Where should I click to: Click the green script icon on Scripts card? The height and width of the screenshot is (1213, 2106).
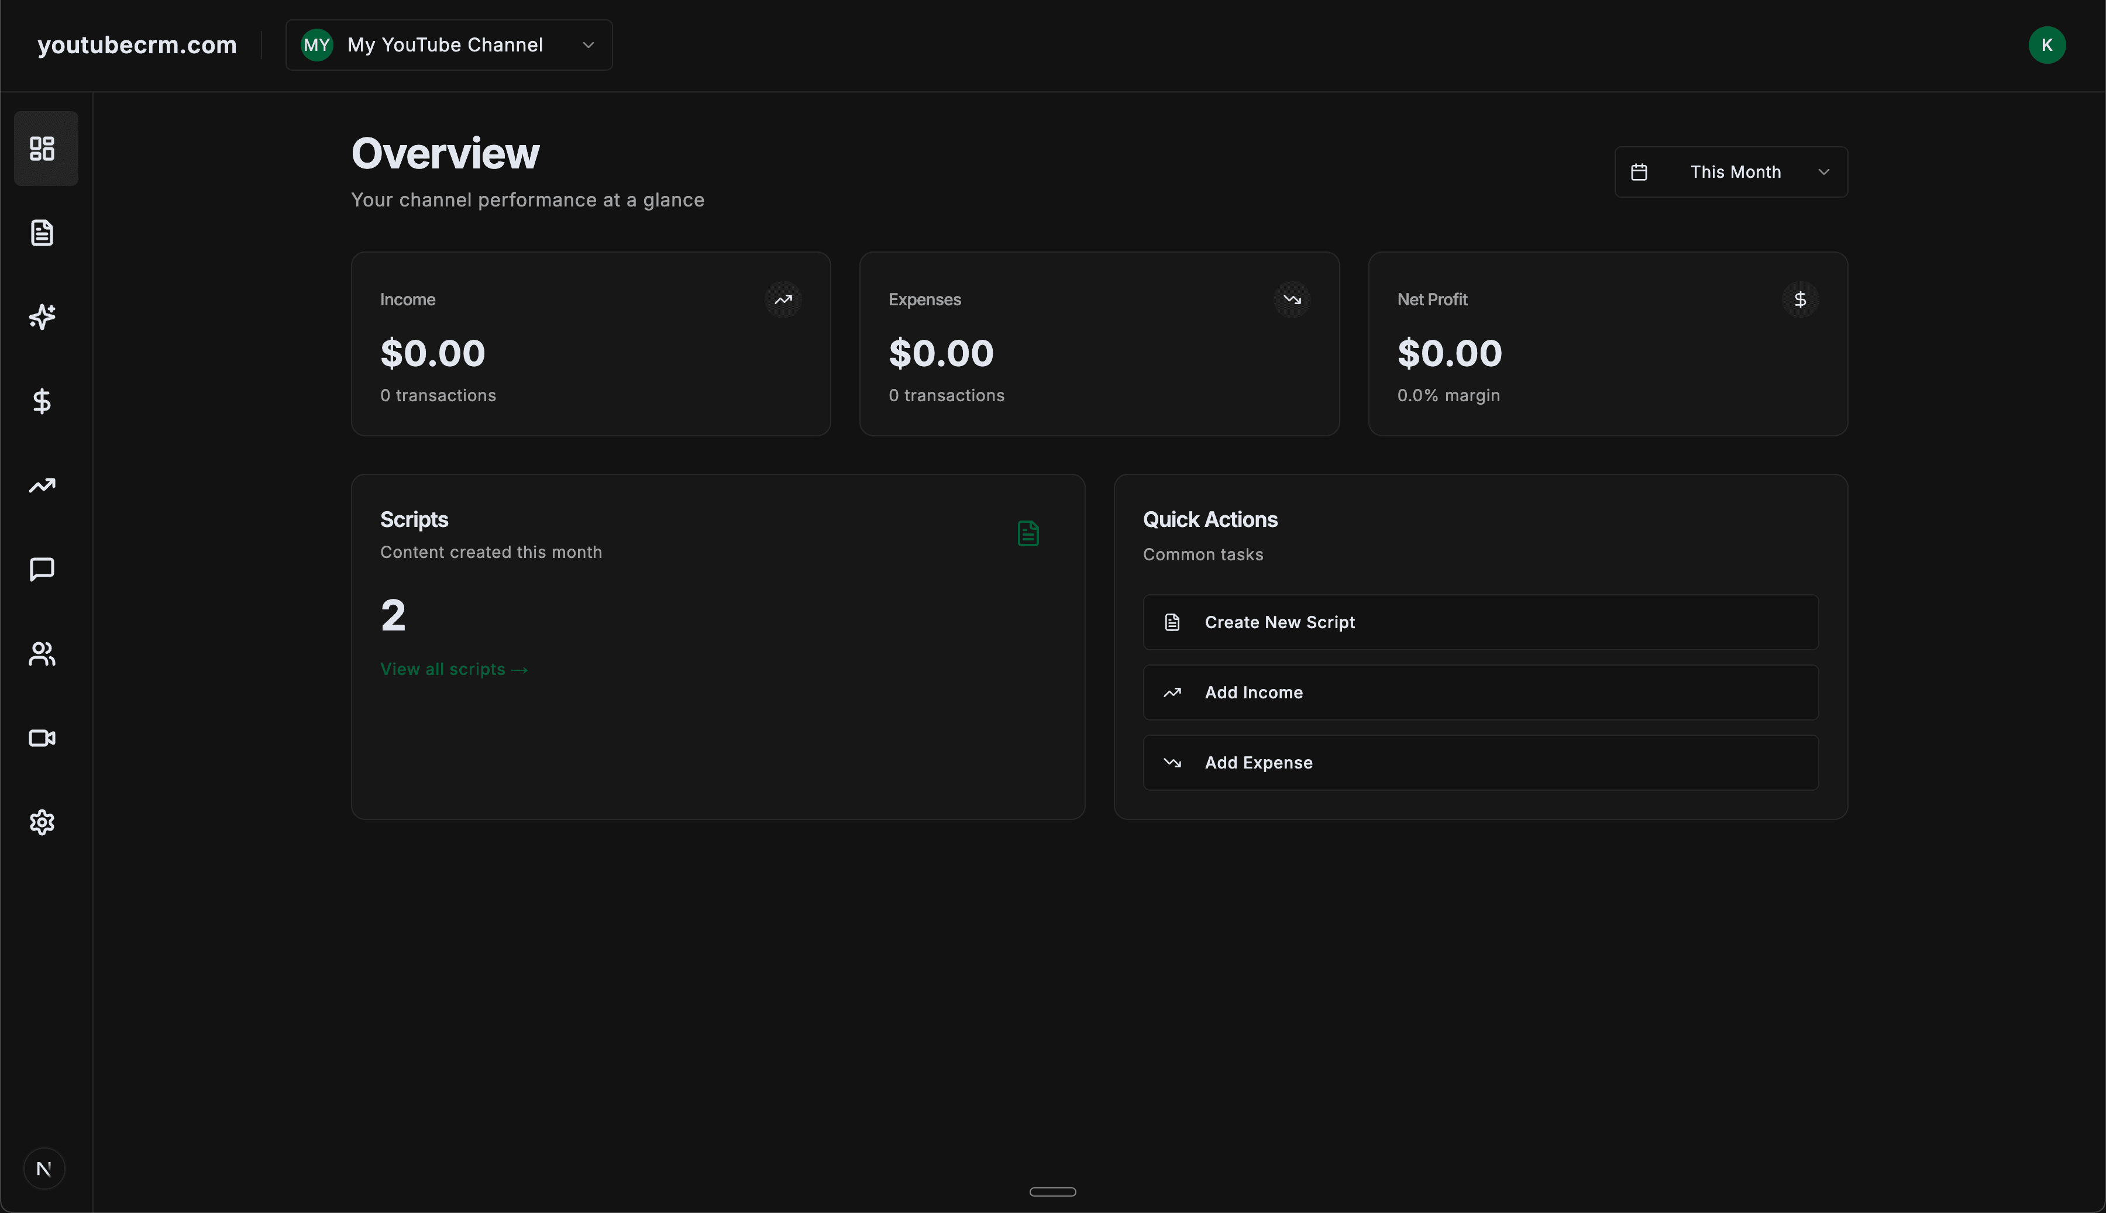1028,533
